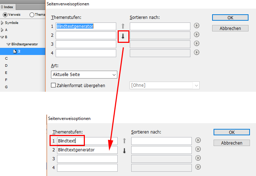Select the Verweis radio button
The image size is (256, 176).
tap(5, 15)
